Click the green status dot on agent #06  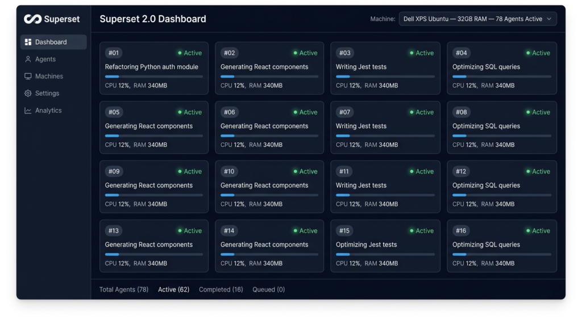pos(296,112)
